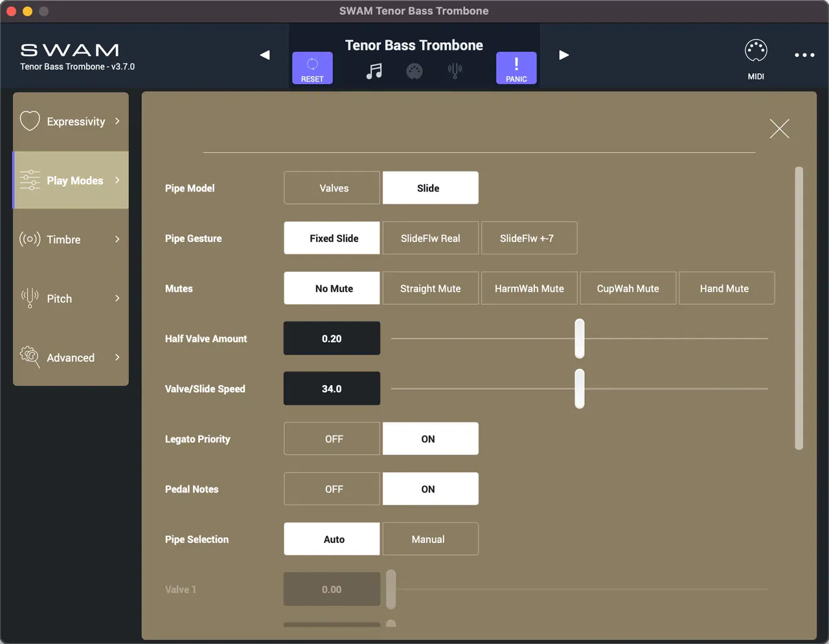This screenshot has width=829, height=644.
Task: Expand the Timbre section
Action: [71, 239]
